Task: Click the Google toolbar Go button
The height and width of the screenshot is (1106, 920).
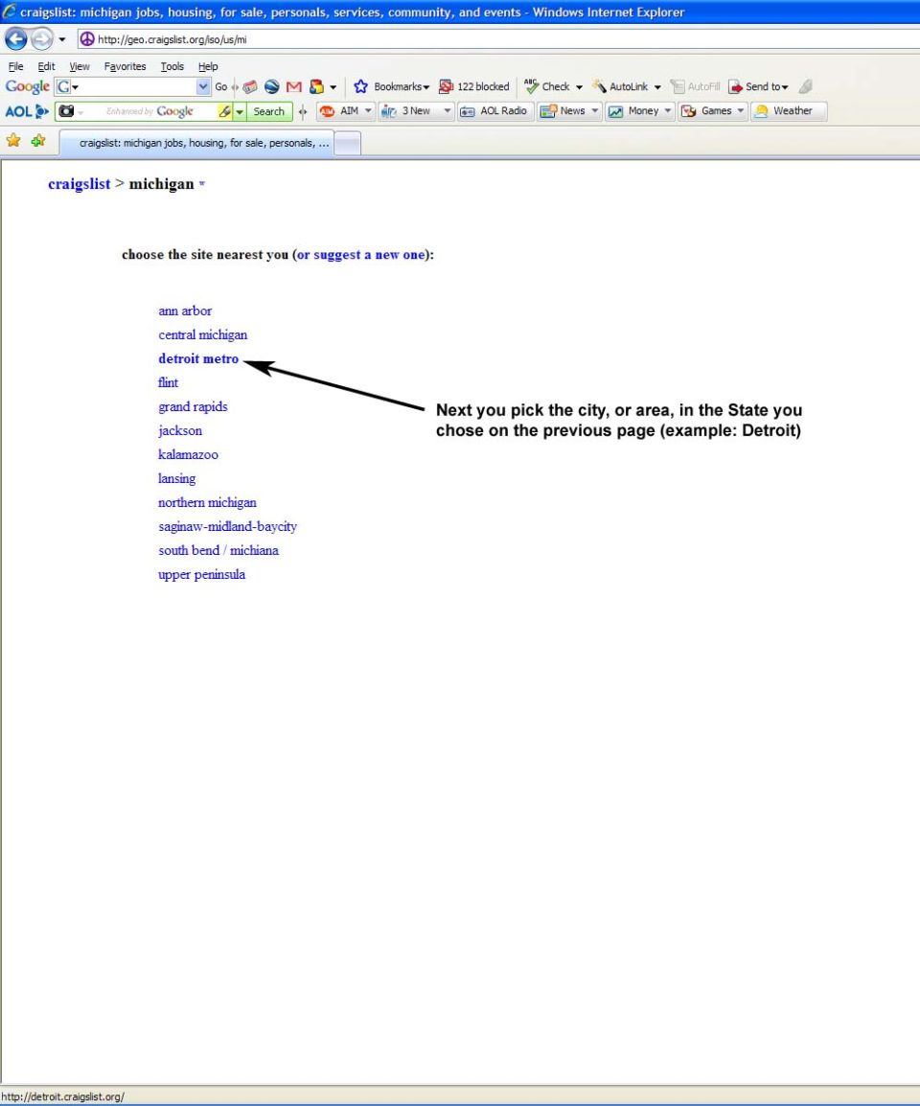Action: click(x=220, y=87)
